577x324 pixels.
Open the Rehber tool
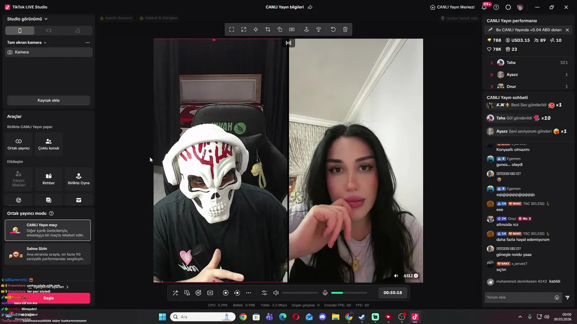pos(49,179)
